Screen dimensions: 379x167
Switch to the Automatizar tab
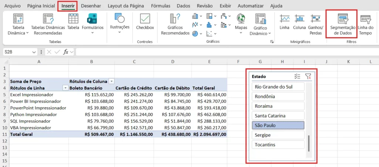click(251, 6)
